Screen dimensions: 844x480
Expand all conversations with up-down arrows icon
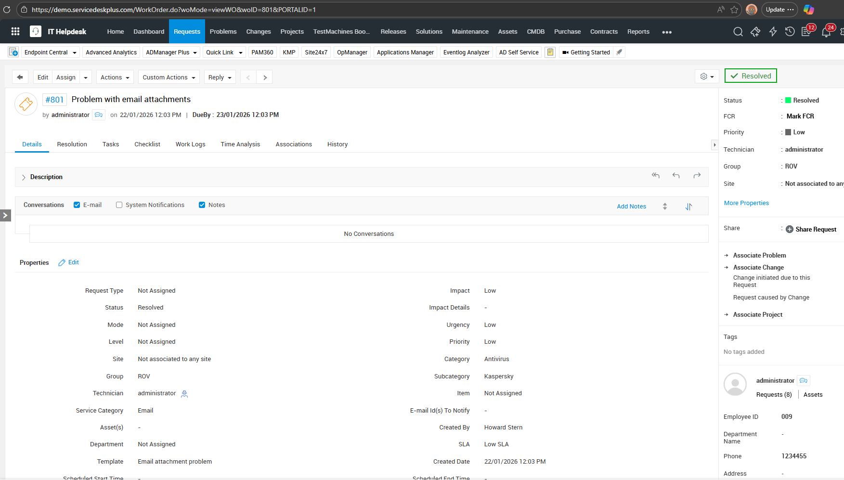point(665,207)
